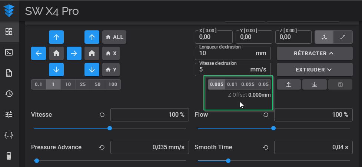Select 0.01 Z offset step
This screenshot has width=362, height=167.
pyautogui.click(x=232, y=84)
